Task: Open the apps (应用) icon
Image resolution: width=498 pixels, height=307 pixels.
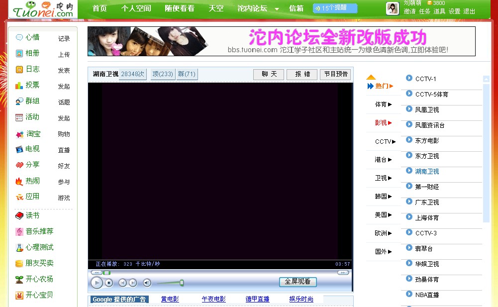Action: [19, 197]
